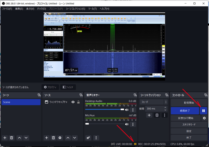Image resolution: width=209 pixels, height=147 pixels.
Task: Select the Scene item in scenes list
Action: (x=21, y=102)
